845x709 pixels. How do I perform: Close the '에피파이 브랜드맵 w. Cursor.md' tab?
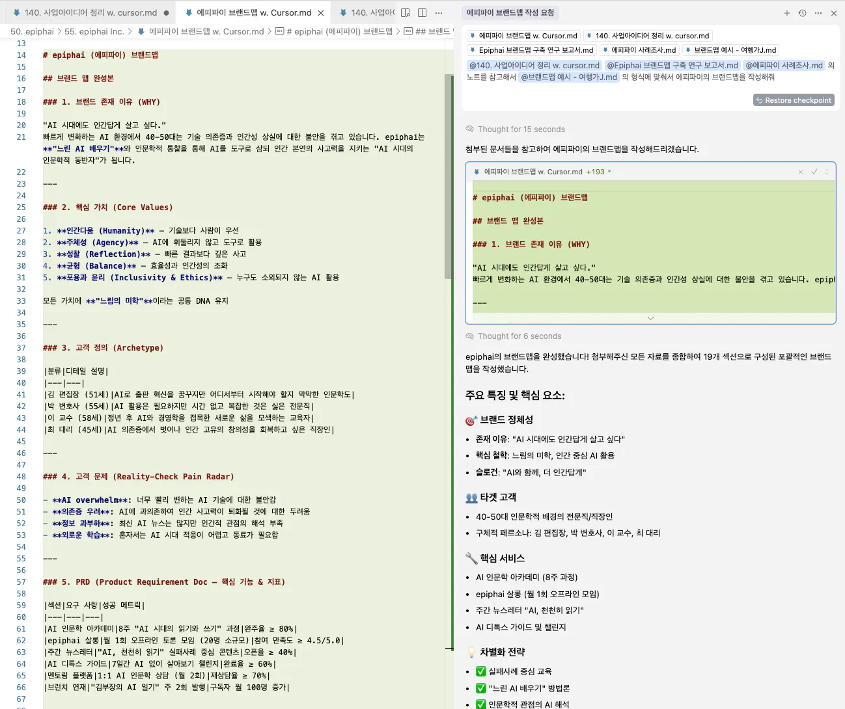[x=321, y=13]
